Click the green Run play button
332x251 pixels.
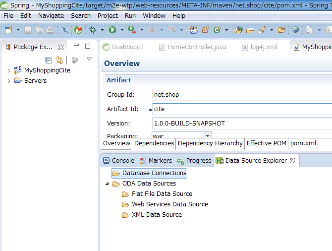point(112,30)
